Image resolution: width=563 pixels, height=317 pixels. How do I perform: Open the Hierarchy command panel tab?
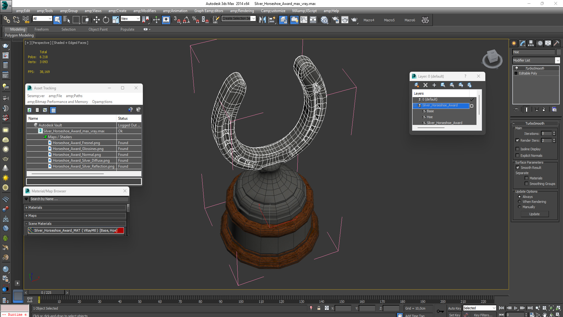531,43
